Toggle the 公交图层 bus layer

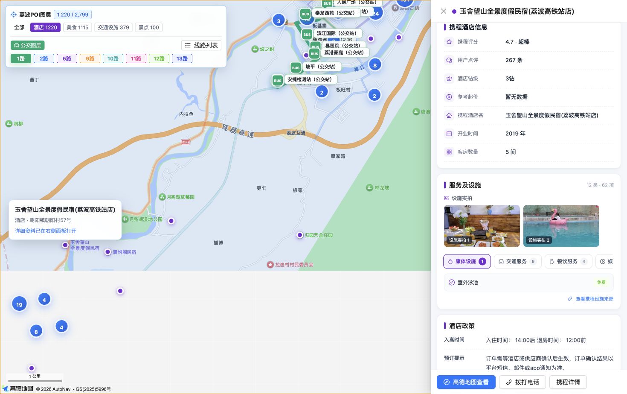point(28,45)
